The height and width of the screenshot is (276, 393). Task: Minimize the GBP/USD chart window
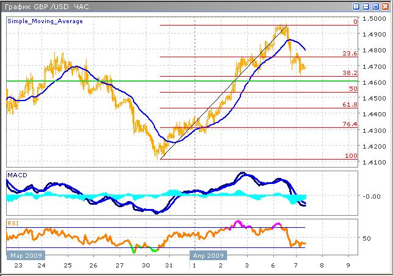click(x=365, y=6)
